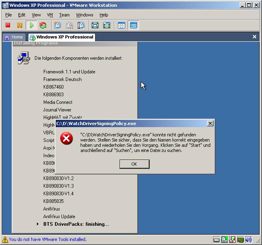The image size is (262, 245).
Task: Maximize the VMware Workstation window
Action: (x=249, y=5)
